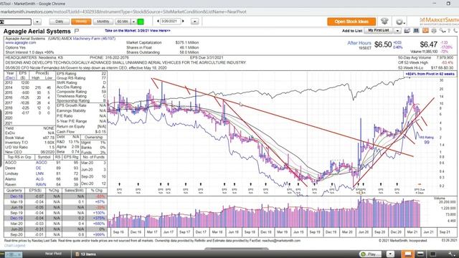Image resolution: width=459 pixels, height=258 pixels.
Task: Print the chart with printer icon
Action: point(433,30)
